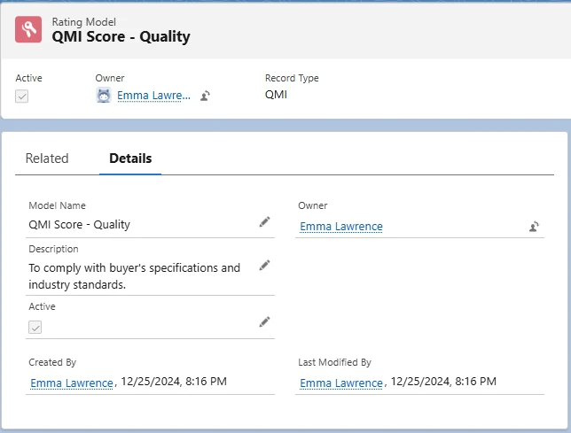Toggle the Active checkbox in header summary
The image size is (571, 433).
coord(22,96)
